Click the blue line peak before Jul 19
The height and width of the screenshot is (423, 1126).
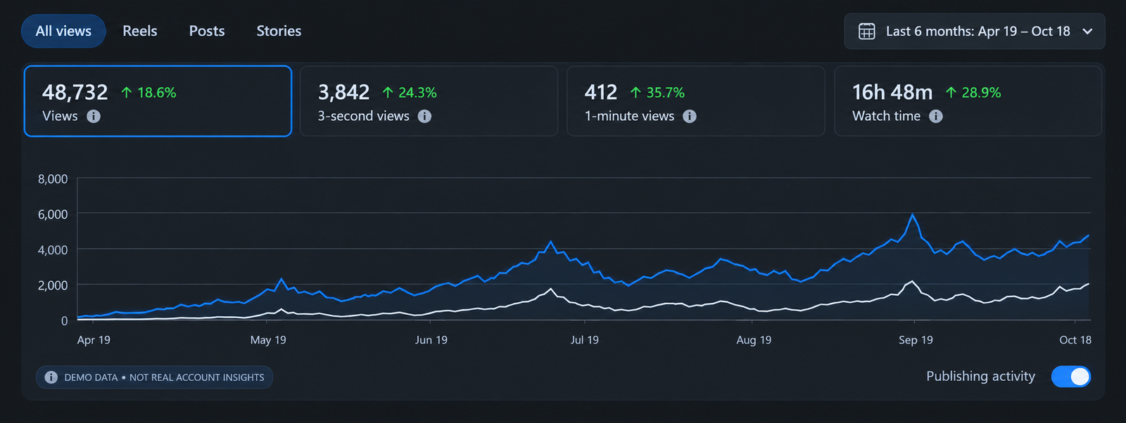click(551, 242)
